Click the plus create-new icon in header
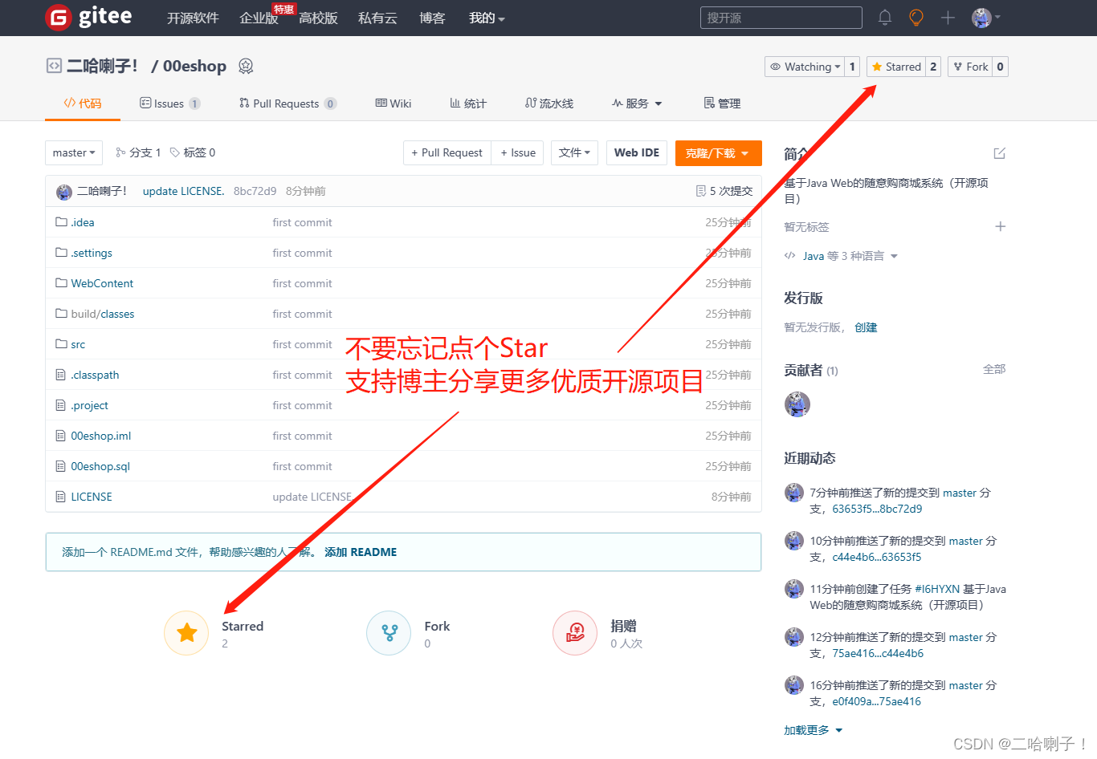 [948, 17]
